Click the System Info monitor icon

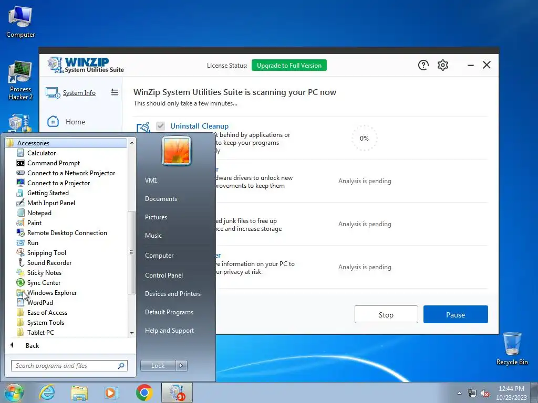tap(53, 92)
